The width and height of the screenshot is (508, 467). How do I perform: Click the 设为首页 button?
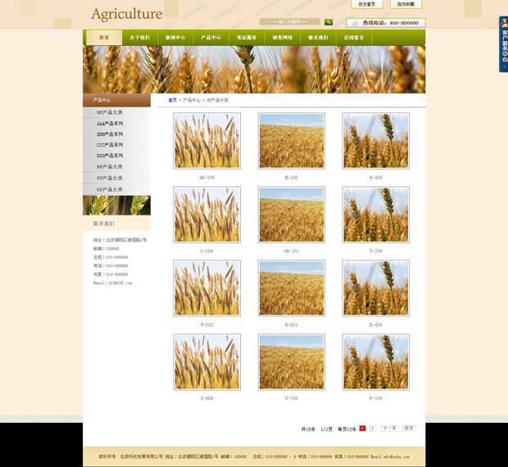366,4
